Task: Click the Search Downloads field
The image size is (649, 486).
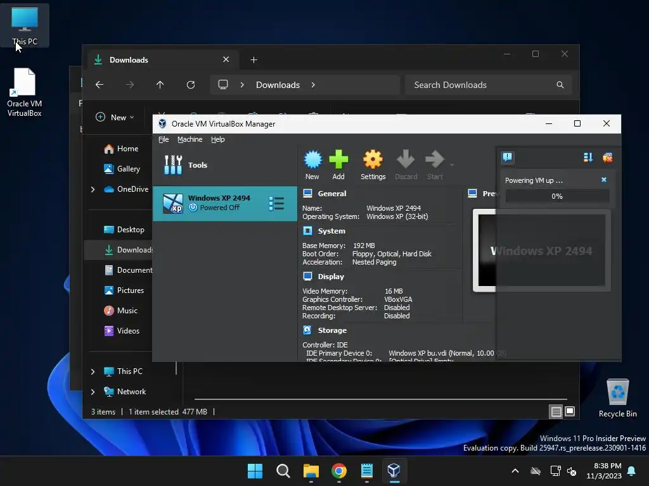Action: point(489,85)
